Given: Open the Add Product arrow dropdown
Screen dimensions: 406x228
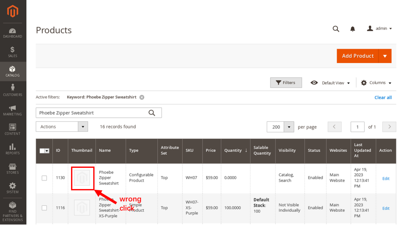Looking at the screenshot, I should click(x=385, y=56).
